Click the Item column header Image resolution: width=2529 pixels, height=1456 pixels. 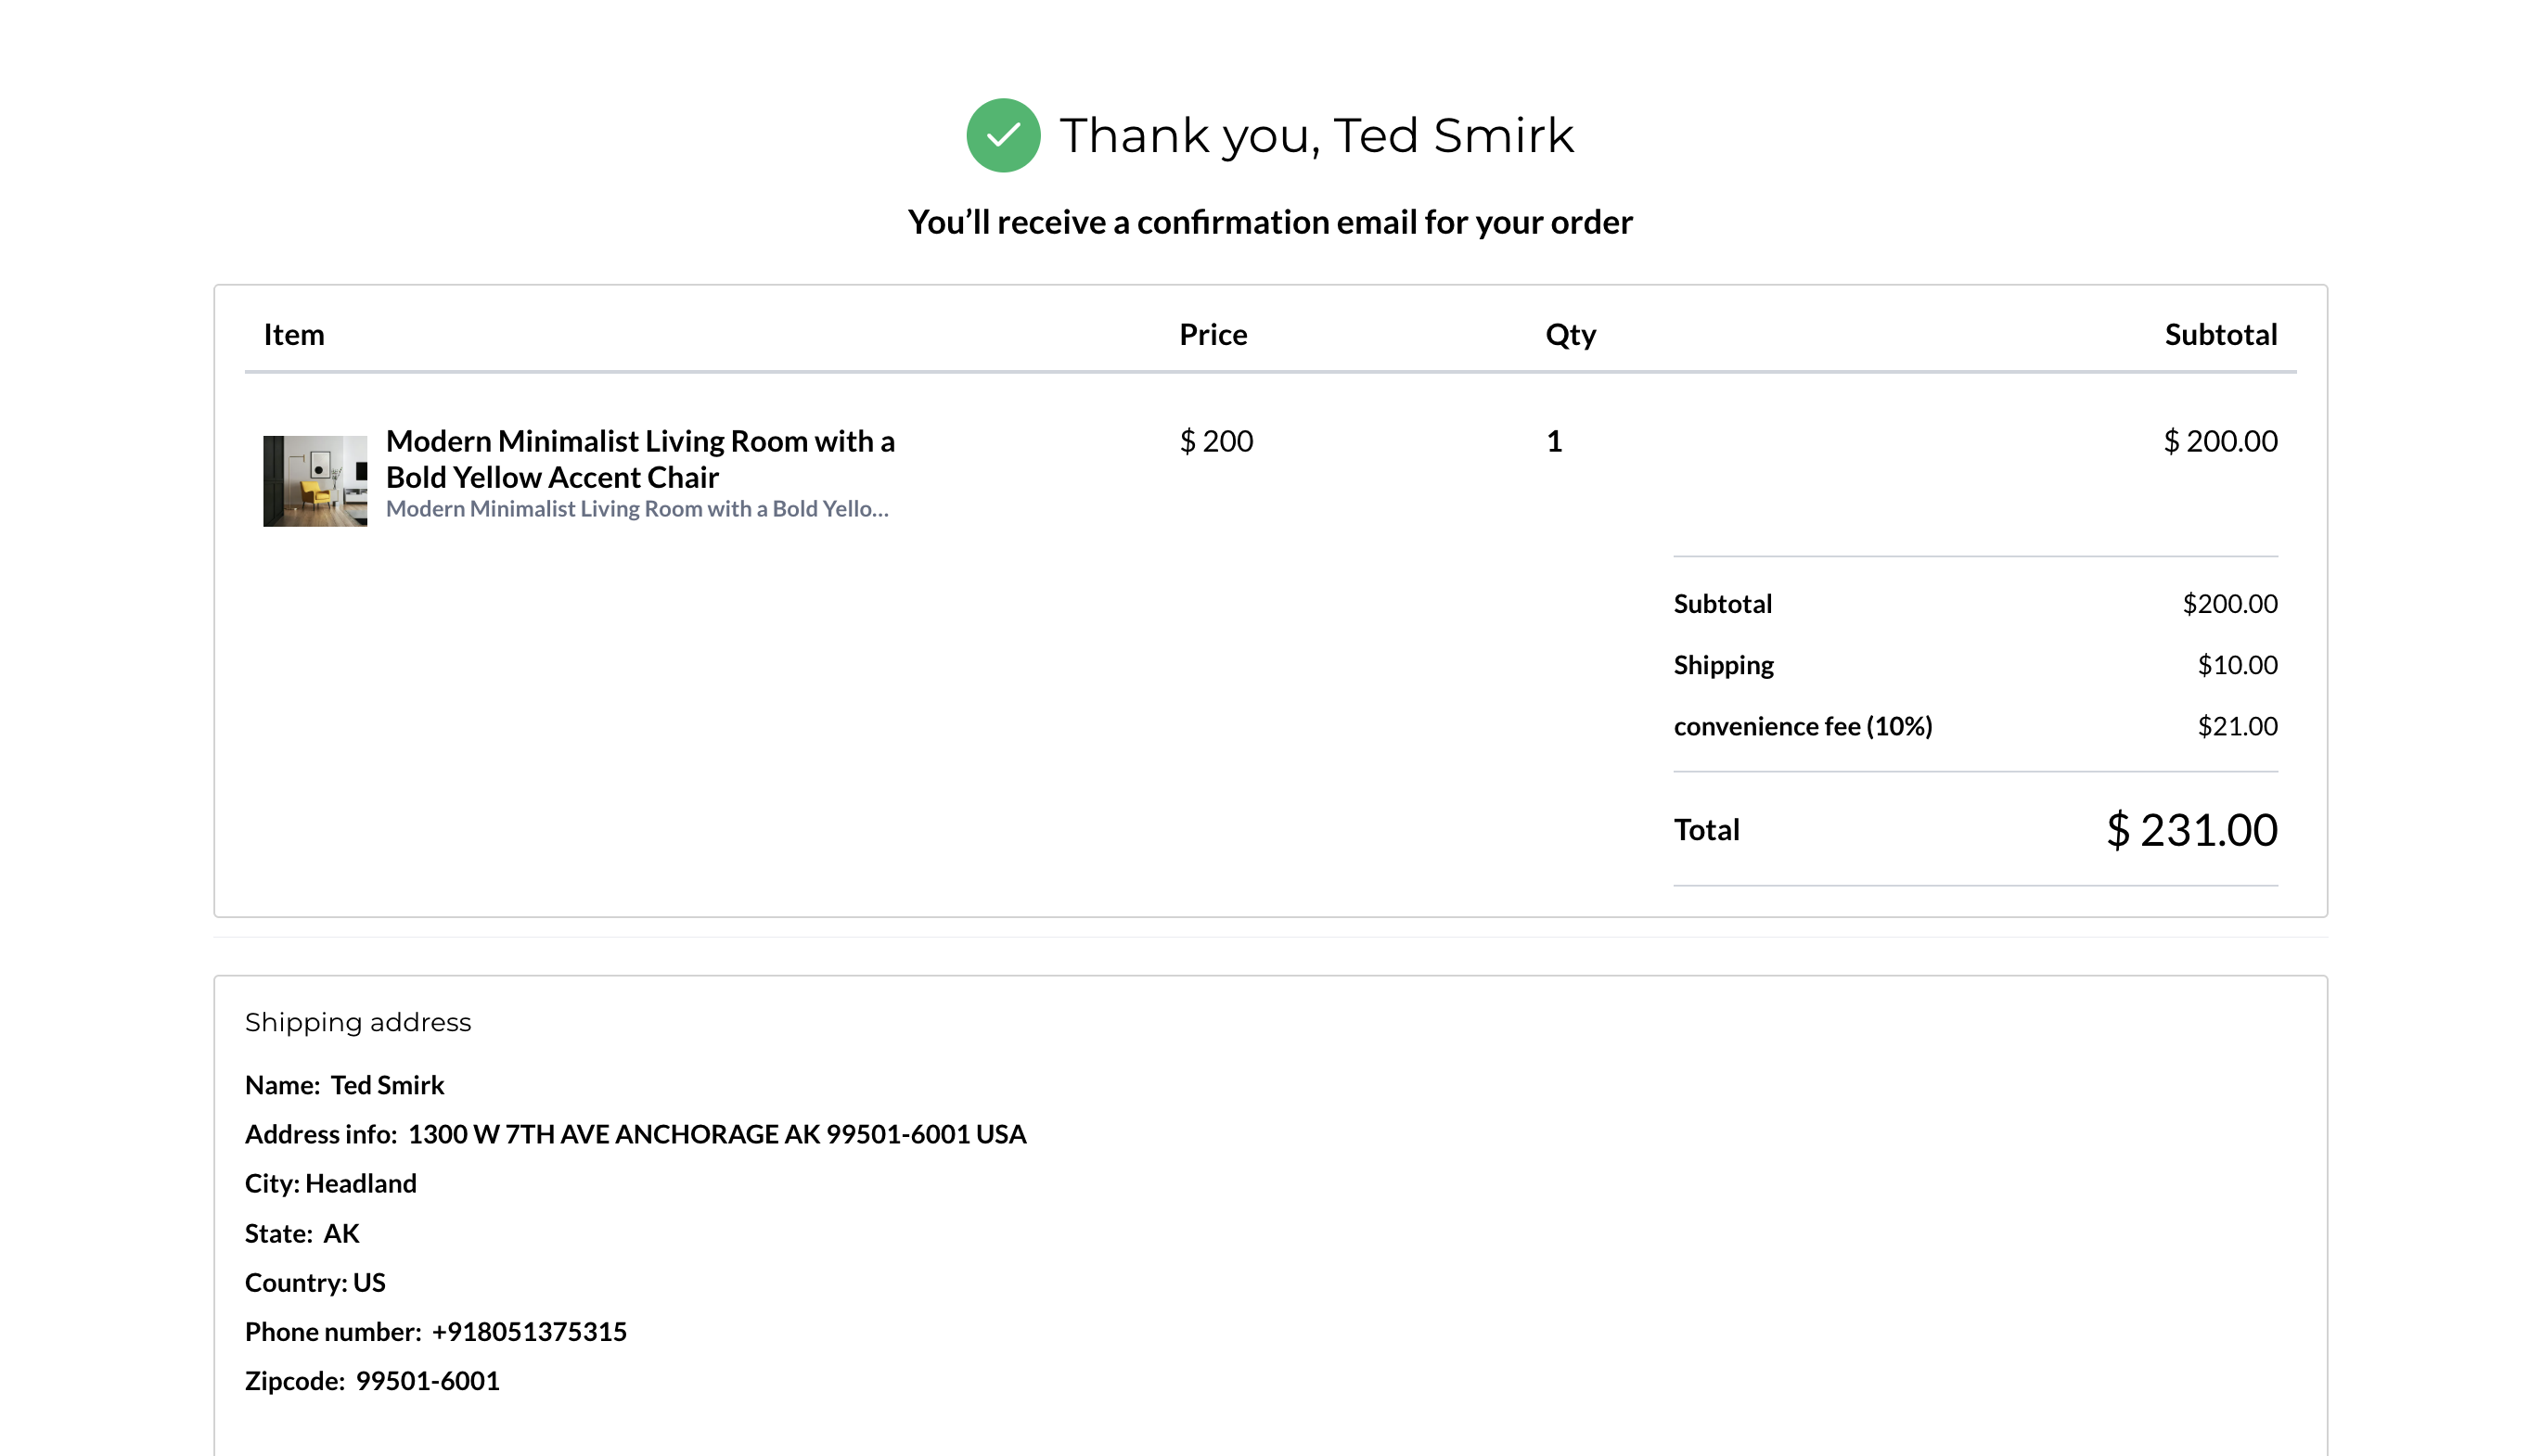click(293, 334)
